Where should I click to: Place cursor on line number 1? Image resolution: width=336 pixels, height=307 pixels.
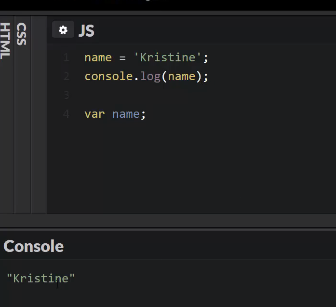[66, 57]
